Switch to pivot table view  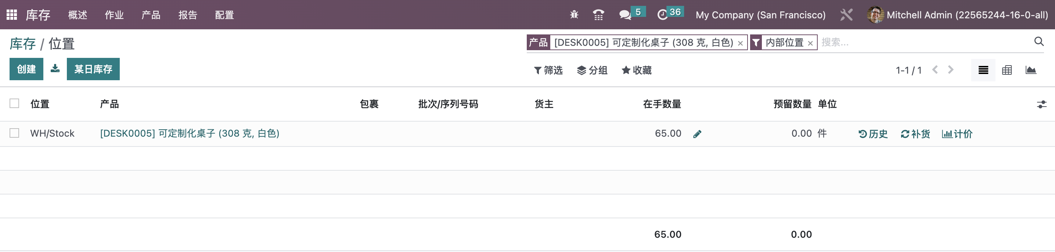[1007, 70]
